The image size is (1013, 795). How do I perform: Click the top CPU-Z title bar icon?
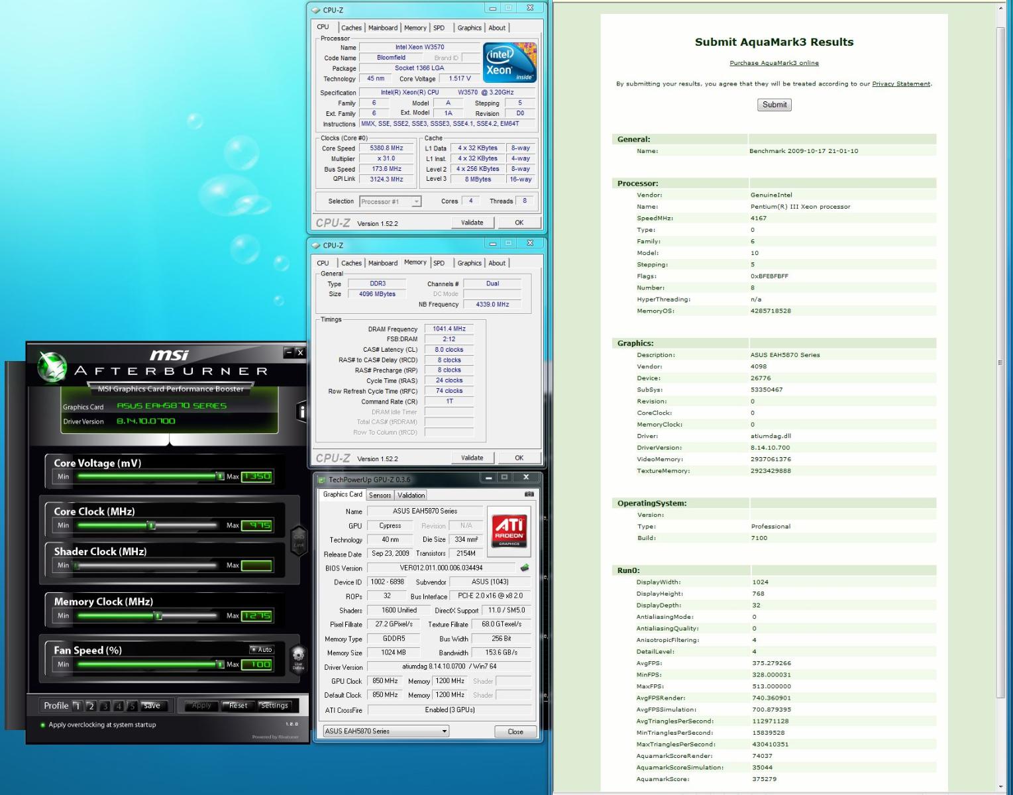(316, 10)
